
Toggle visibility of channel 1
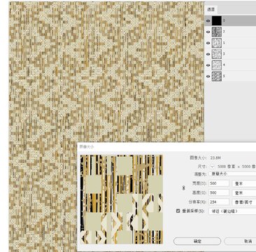click(x=208, y=43)
